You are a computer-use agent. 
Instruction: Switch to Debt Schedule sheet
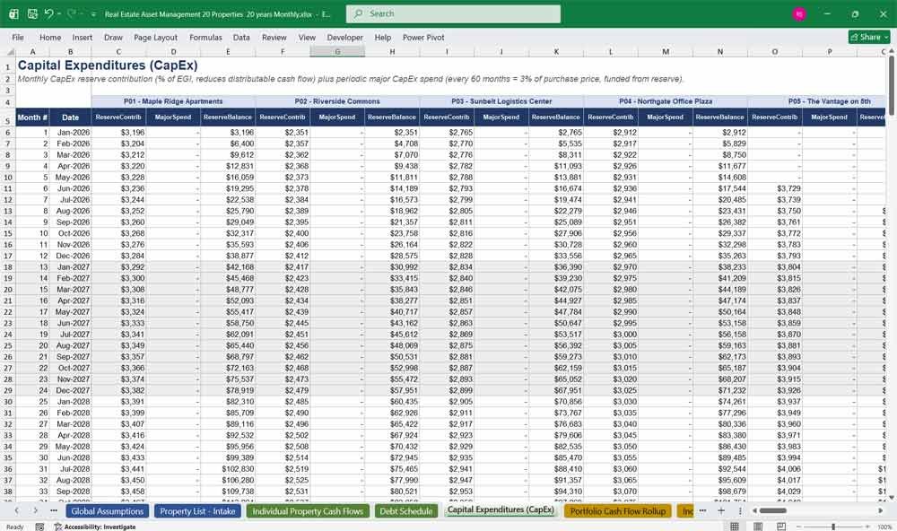pyautogui.click(x=406, y=511)
